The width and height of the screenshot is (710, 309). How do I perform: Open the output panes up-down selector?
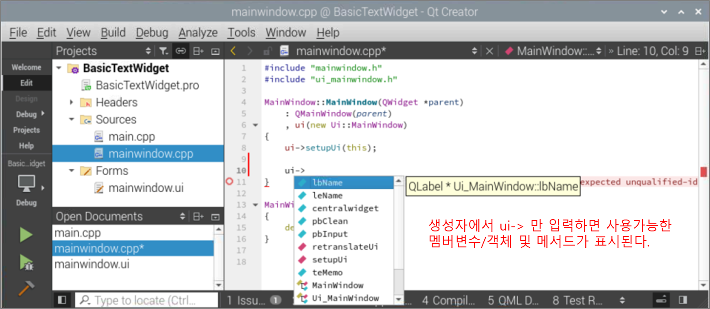pyautogui.click(x=622, y=300)
